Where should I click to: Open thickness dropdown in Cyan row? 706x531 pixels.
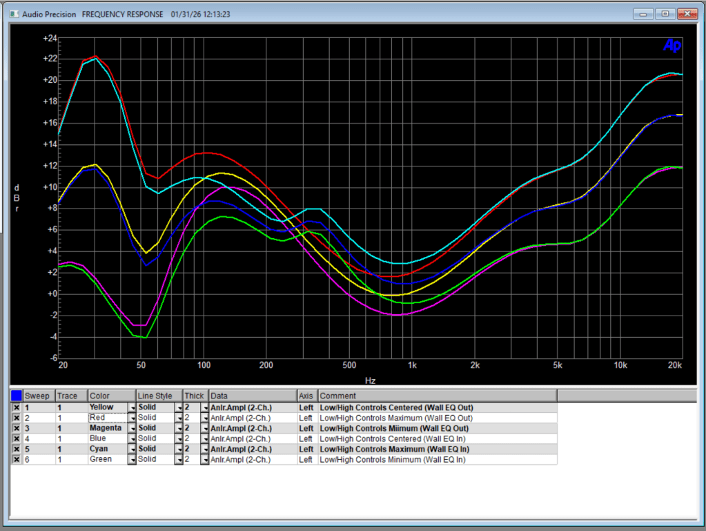205,449
